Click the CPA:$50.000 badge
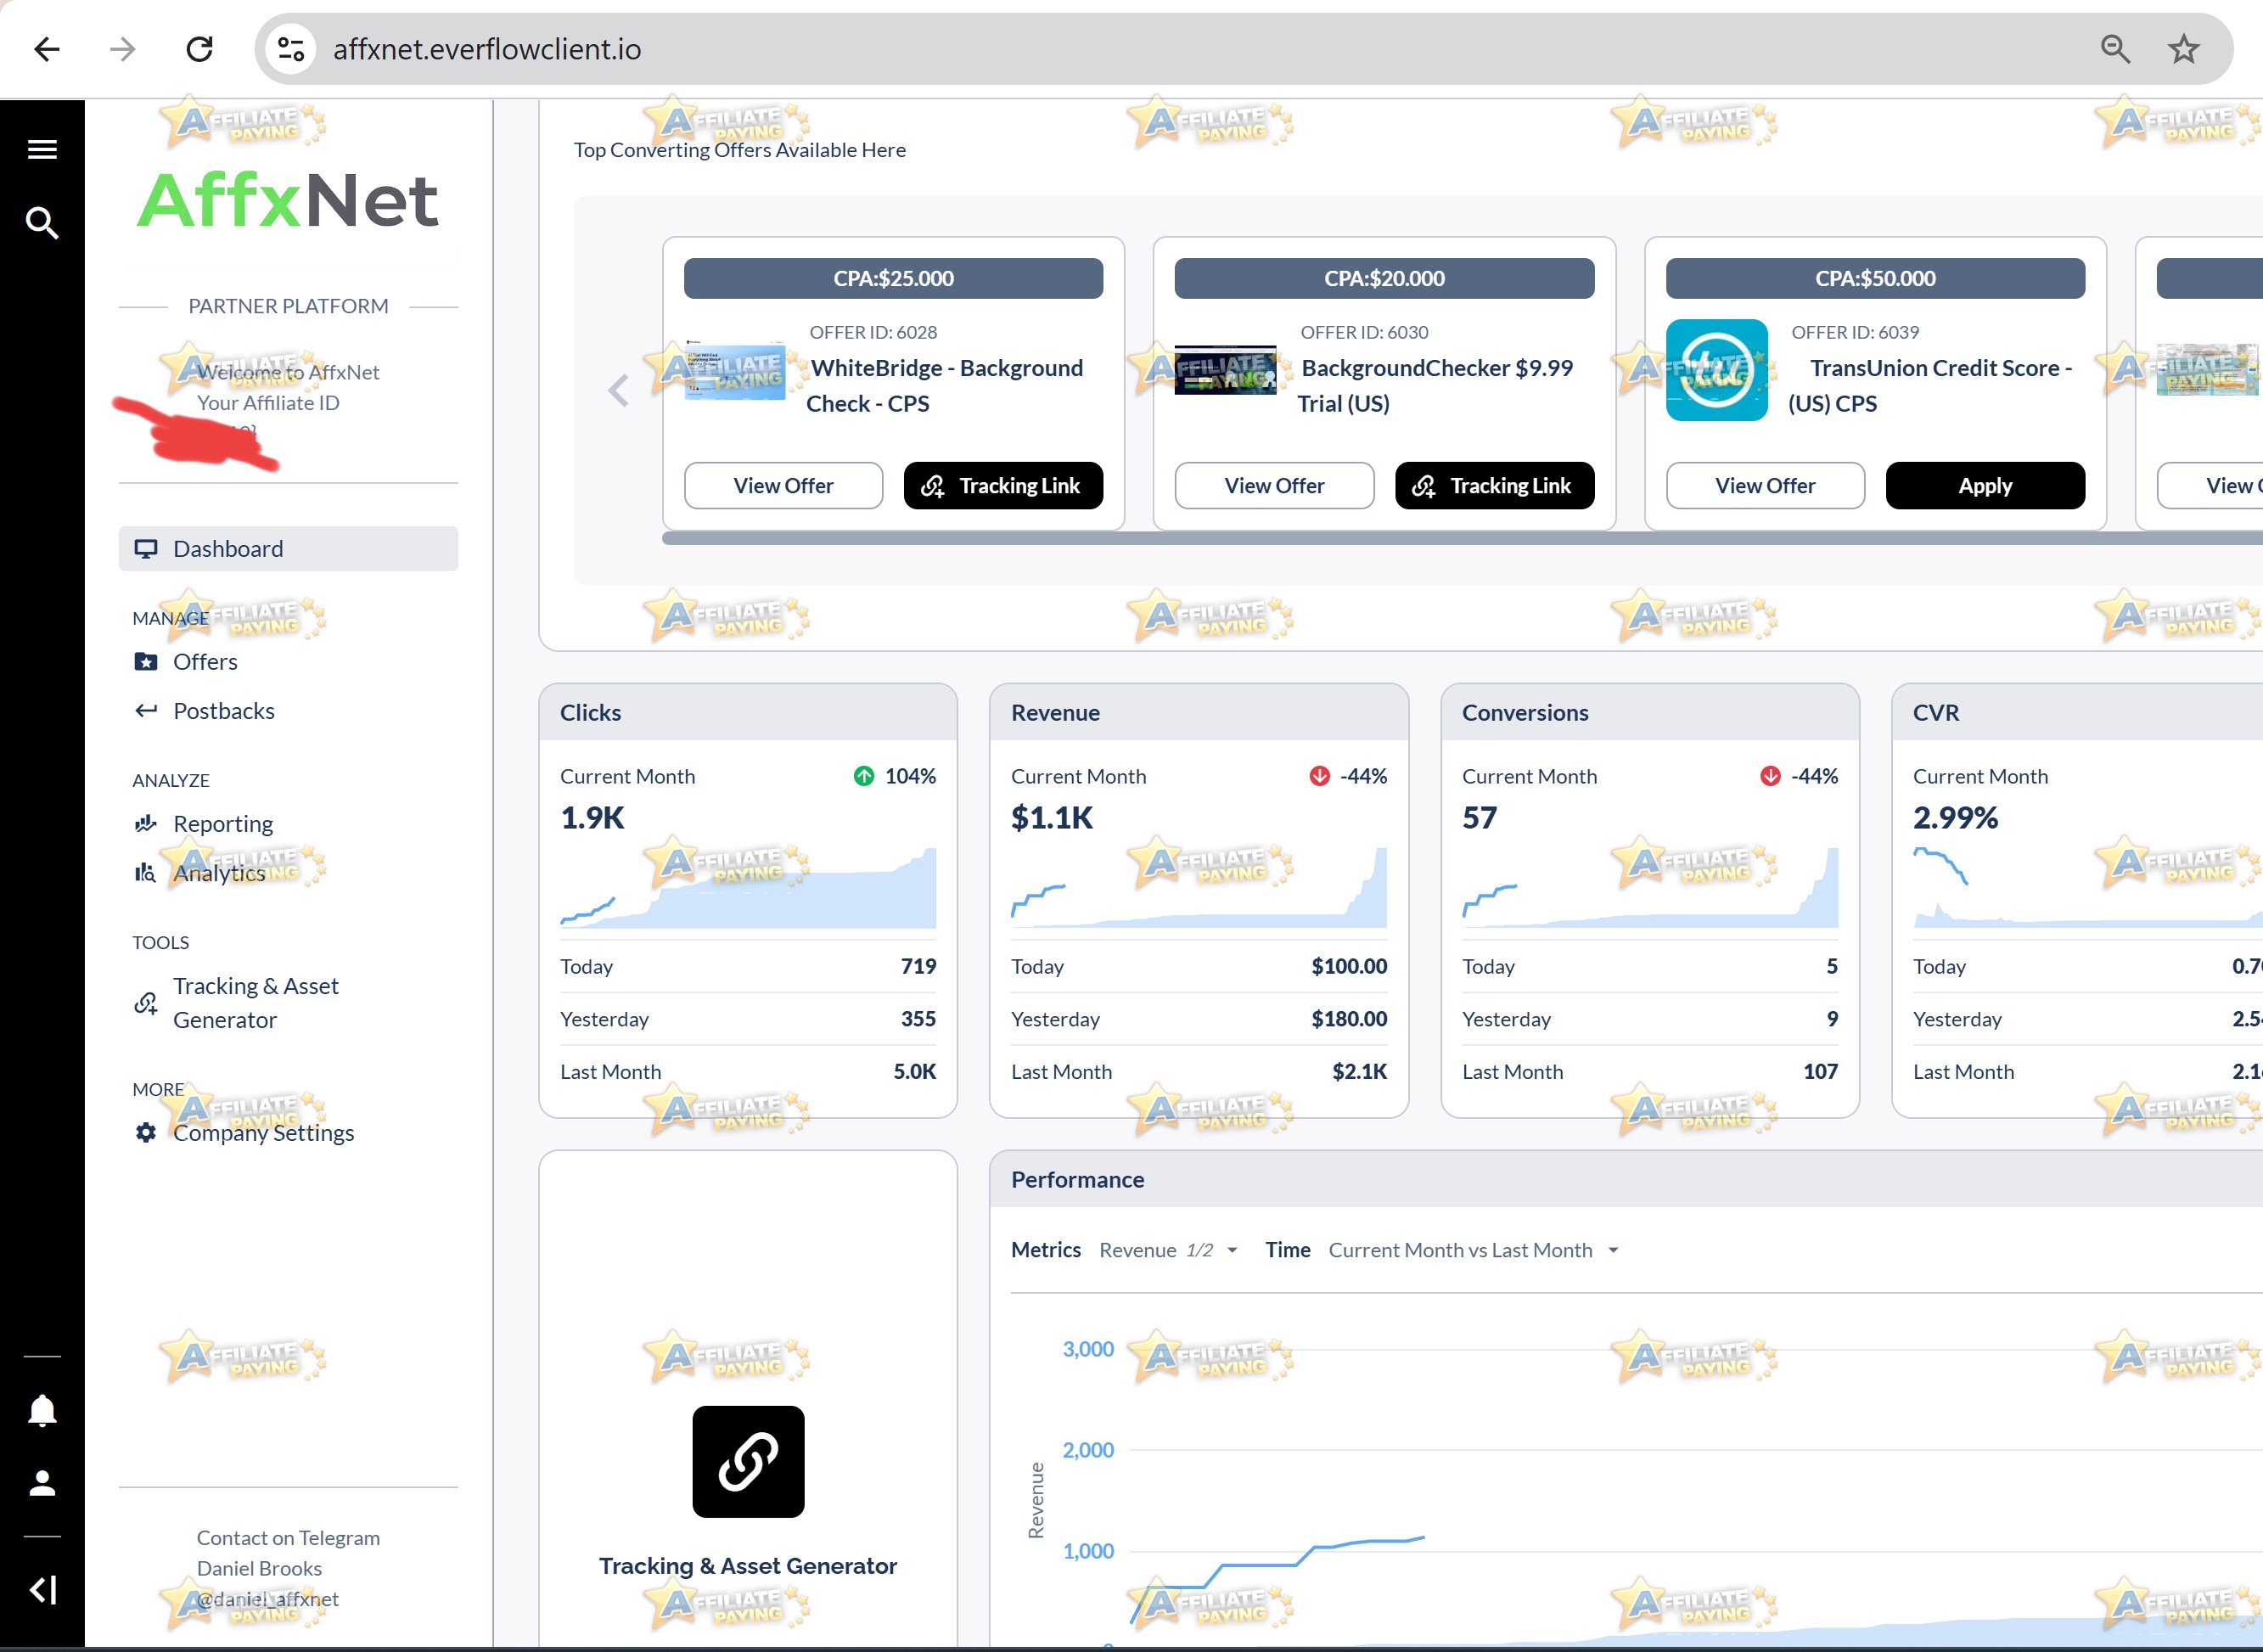Screen dimensions: 2263x1652 click(x=1876, y=278)
